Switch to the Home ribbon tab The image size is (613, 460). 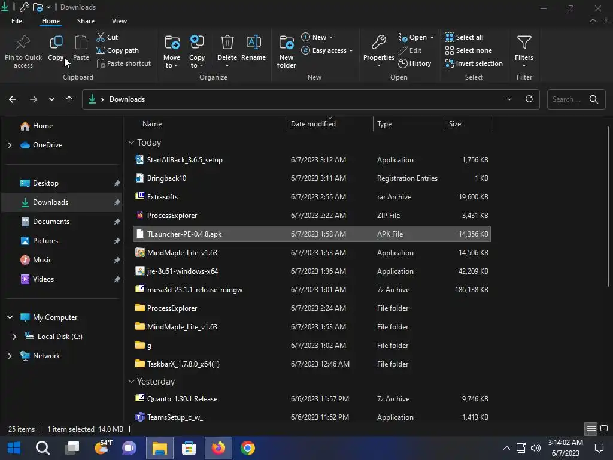(x=51, y=21)
